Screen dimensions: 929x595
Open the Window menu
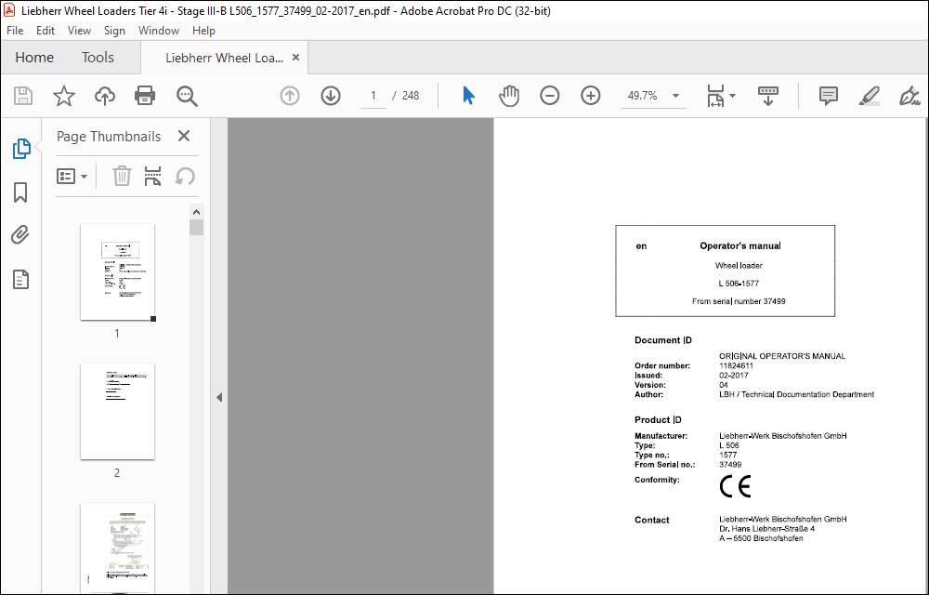click(x=159, y=31)
